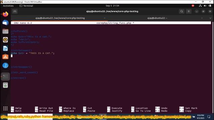Click the Copy shortcut label
This screenshot has height=120, width=214.
pos(188,111)
